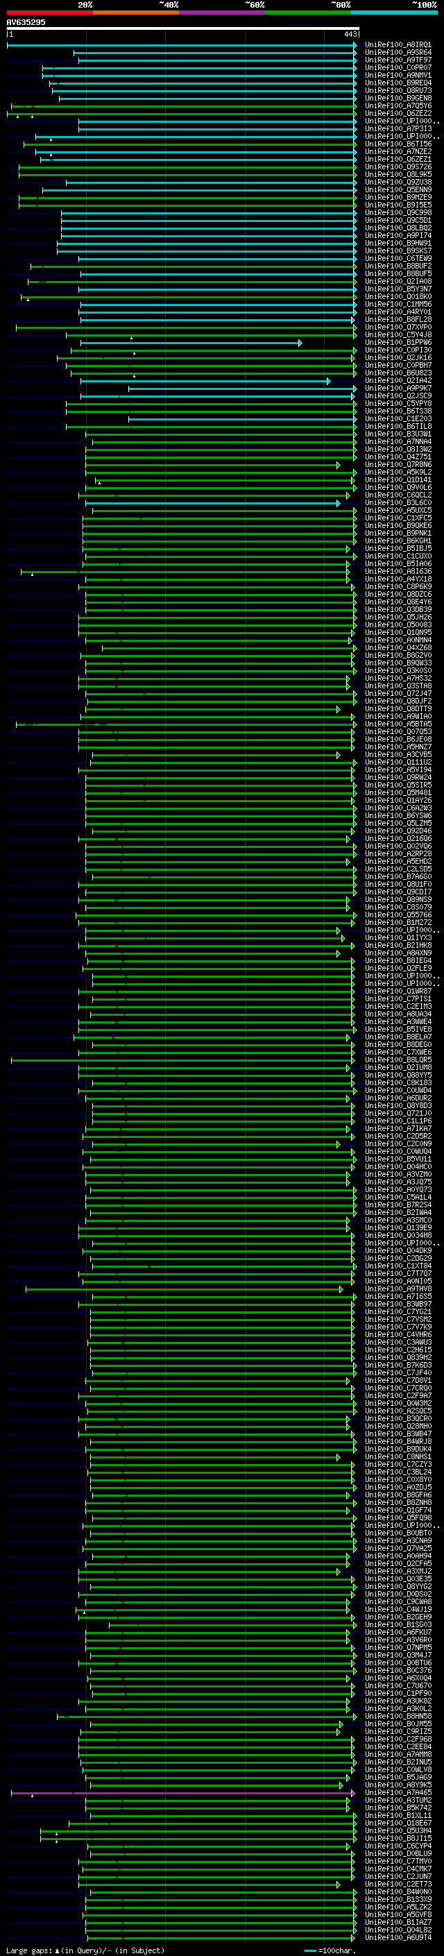Click label UniRef100_Q9C998
Image resolution: width=444 pixels, height=1956 pixels.
pos(398,212)
